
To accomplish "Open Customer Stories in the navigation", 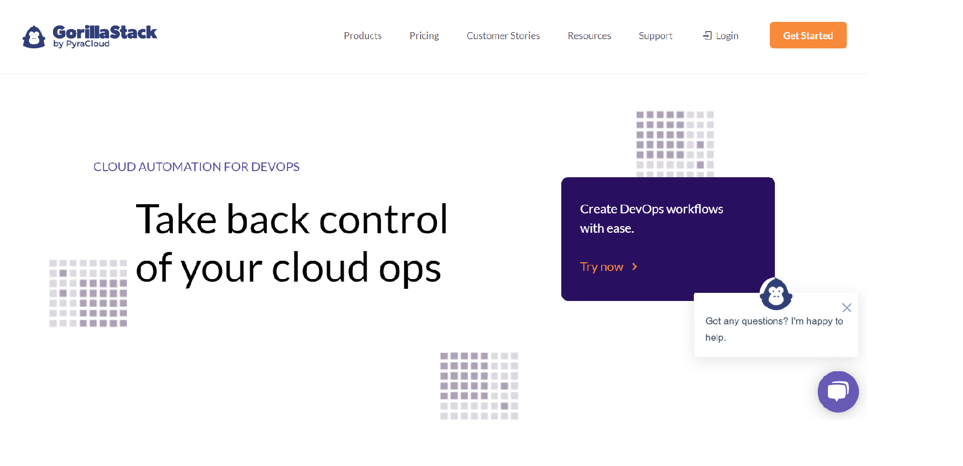I will 503,36.
